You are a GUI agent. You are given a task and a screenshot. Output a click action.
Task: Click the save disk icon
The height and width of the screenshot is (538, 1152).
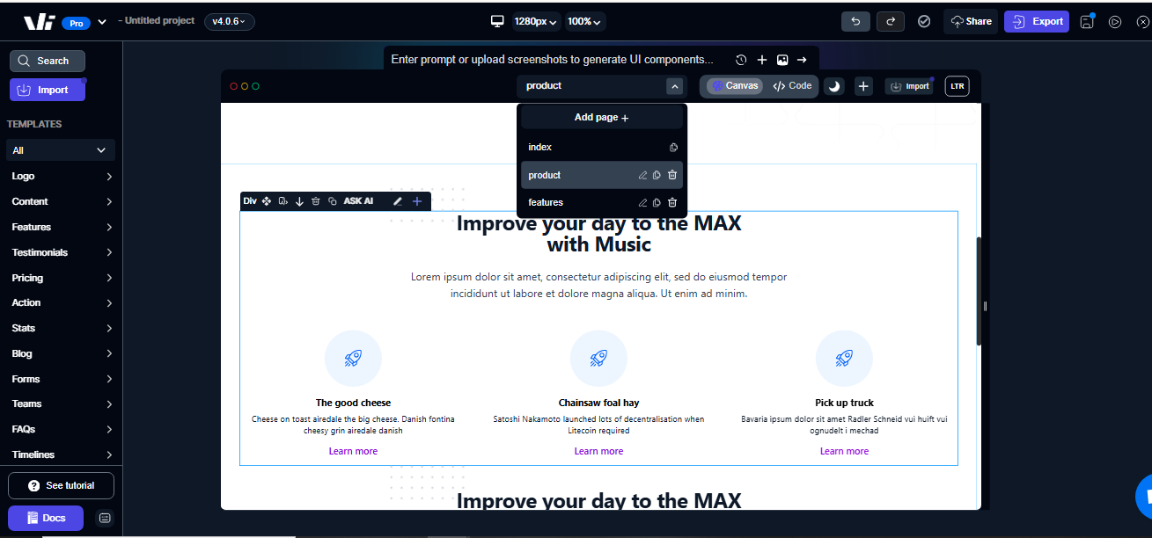(x=1087, y=21)
